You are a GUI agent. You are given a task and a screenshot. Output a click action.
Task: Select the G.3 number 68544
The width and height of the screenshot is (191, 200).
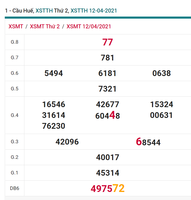(148, 142)
